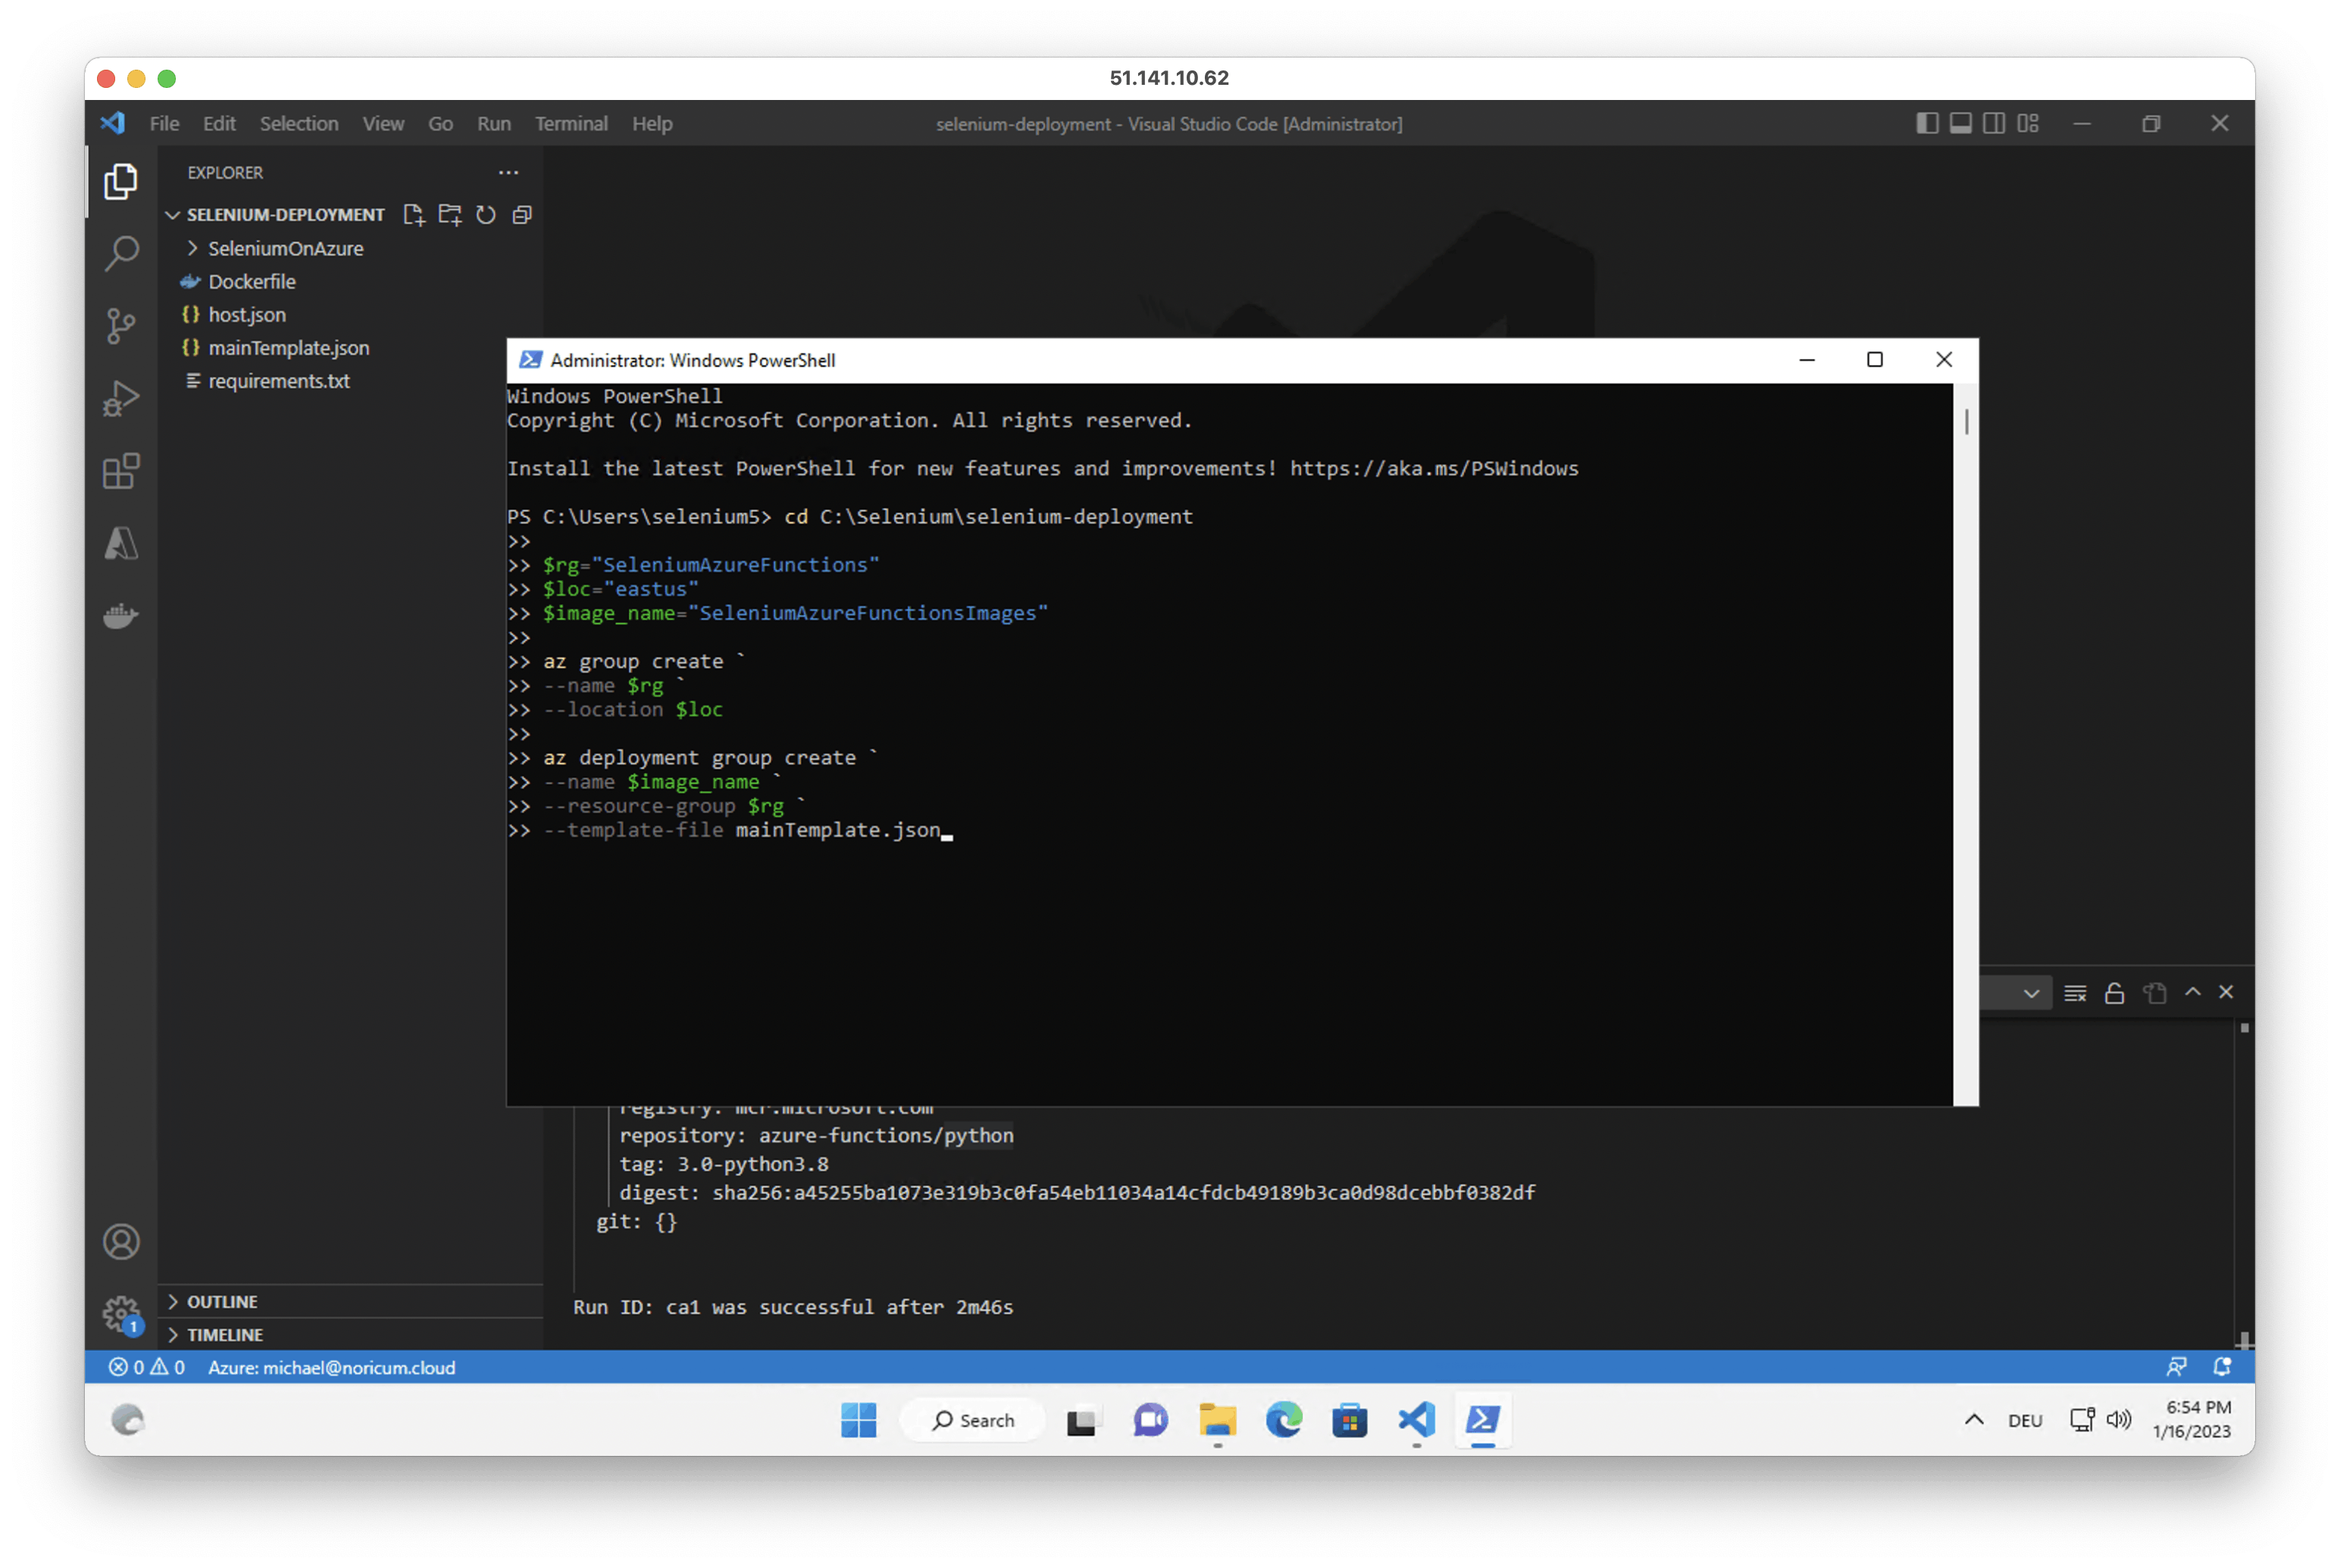Open the output channel dropdown arrow
This screenshot has height=1568, width=2340.
point(2031,993)
